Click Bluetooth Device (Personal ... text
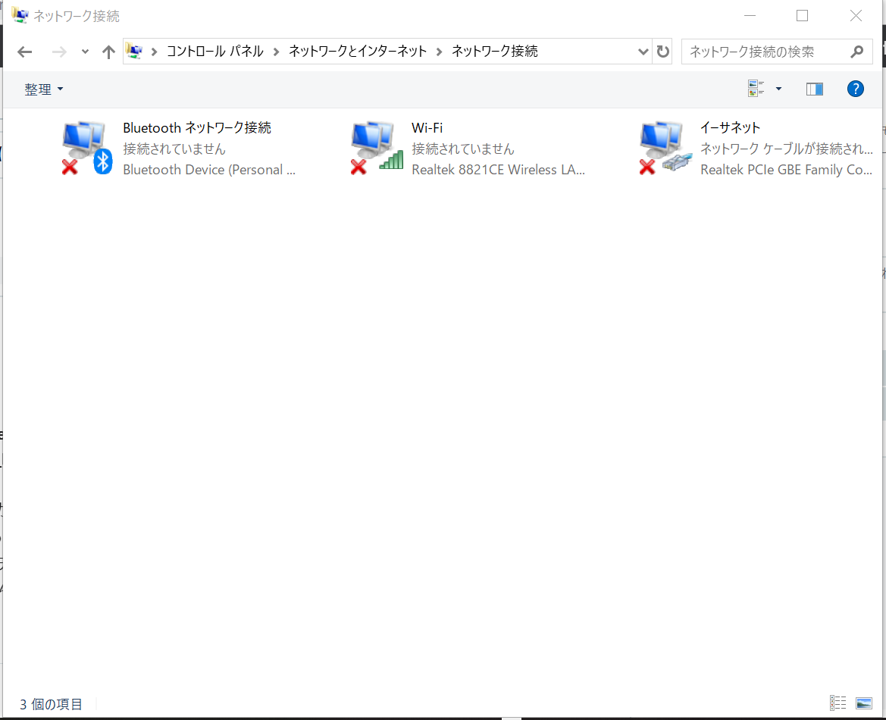 (209, 170)
